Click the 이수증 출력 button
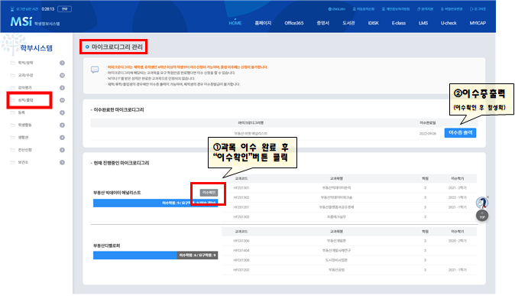Viewport: 515px width, 296px height. coord(460,132)
